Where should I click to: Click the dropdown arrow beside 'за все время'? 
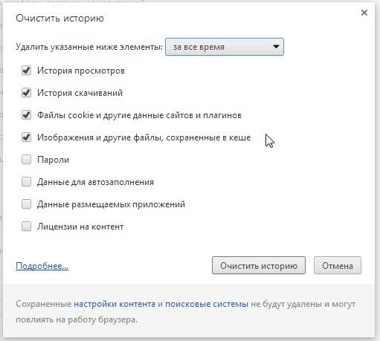pyautogui.click(x=276, y=47)
